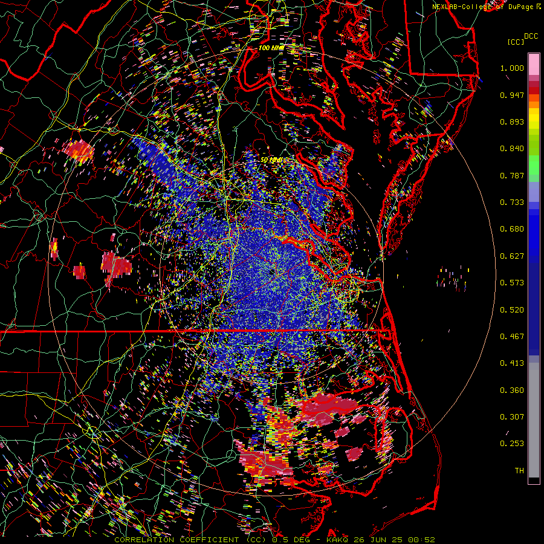The height and width of the screenshot is (544, 544).
Task: Click the 50 NM range ring label
Action: (271, 160)
